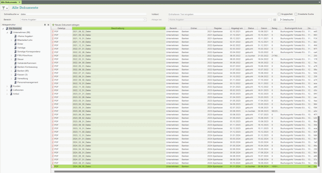Click the Unternehmen (88) folder icon

pyautogui.click(x=11, y=32)
